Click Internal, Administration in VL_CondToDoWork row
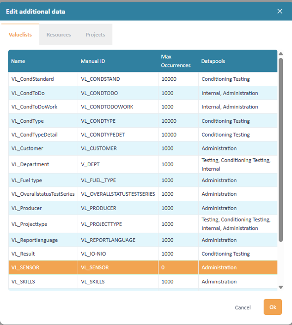The height and width of the screenshot is (325, 292). tap(230, 107)
